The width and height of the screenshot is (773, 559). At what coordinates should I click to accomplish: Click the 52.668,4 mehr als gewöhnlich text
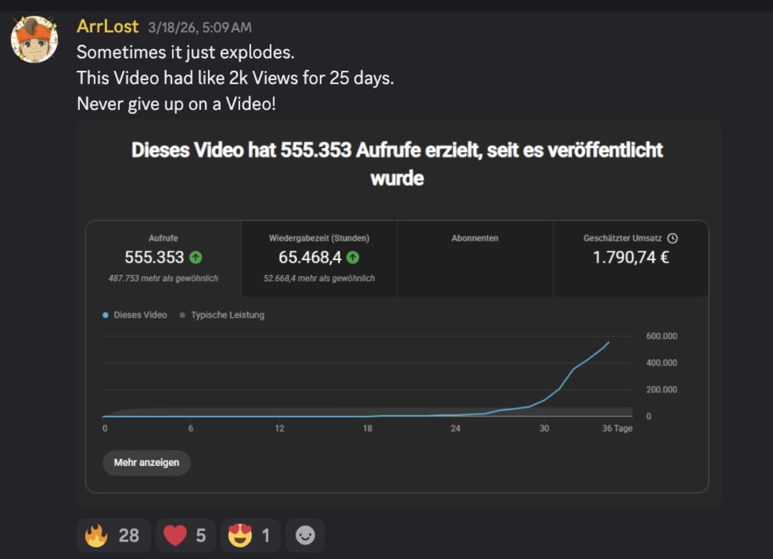[x=320, y=278]
